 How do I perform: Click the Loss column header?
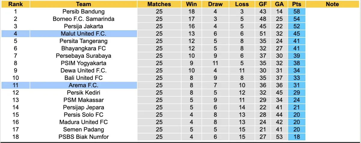pos(242,4)
